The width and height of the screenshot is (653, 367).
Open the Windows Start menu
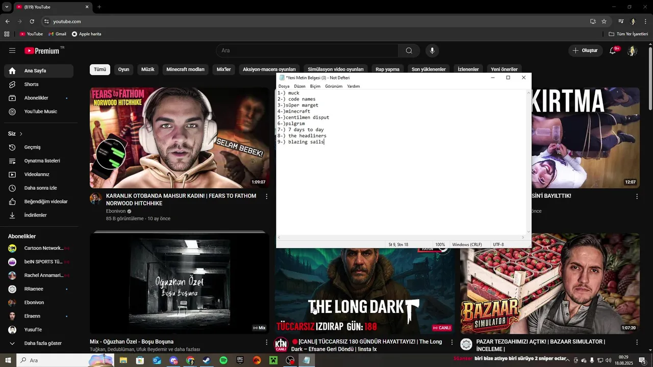point(8,360)
